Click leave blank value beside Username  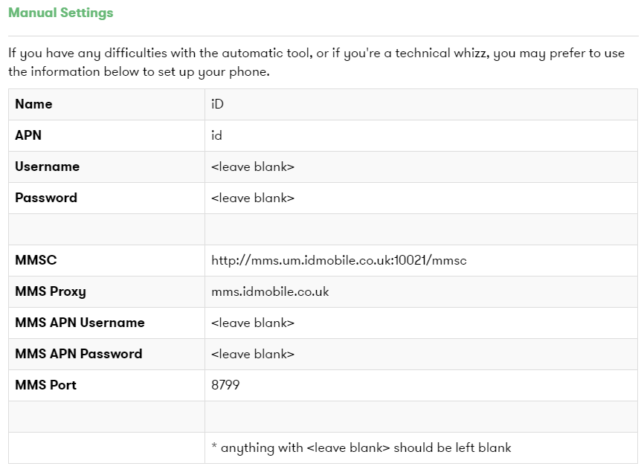point(253,167)
